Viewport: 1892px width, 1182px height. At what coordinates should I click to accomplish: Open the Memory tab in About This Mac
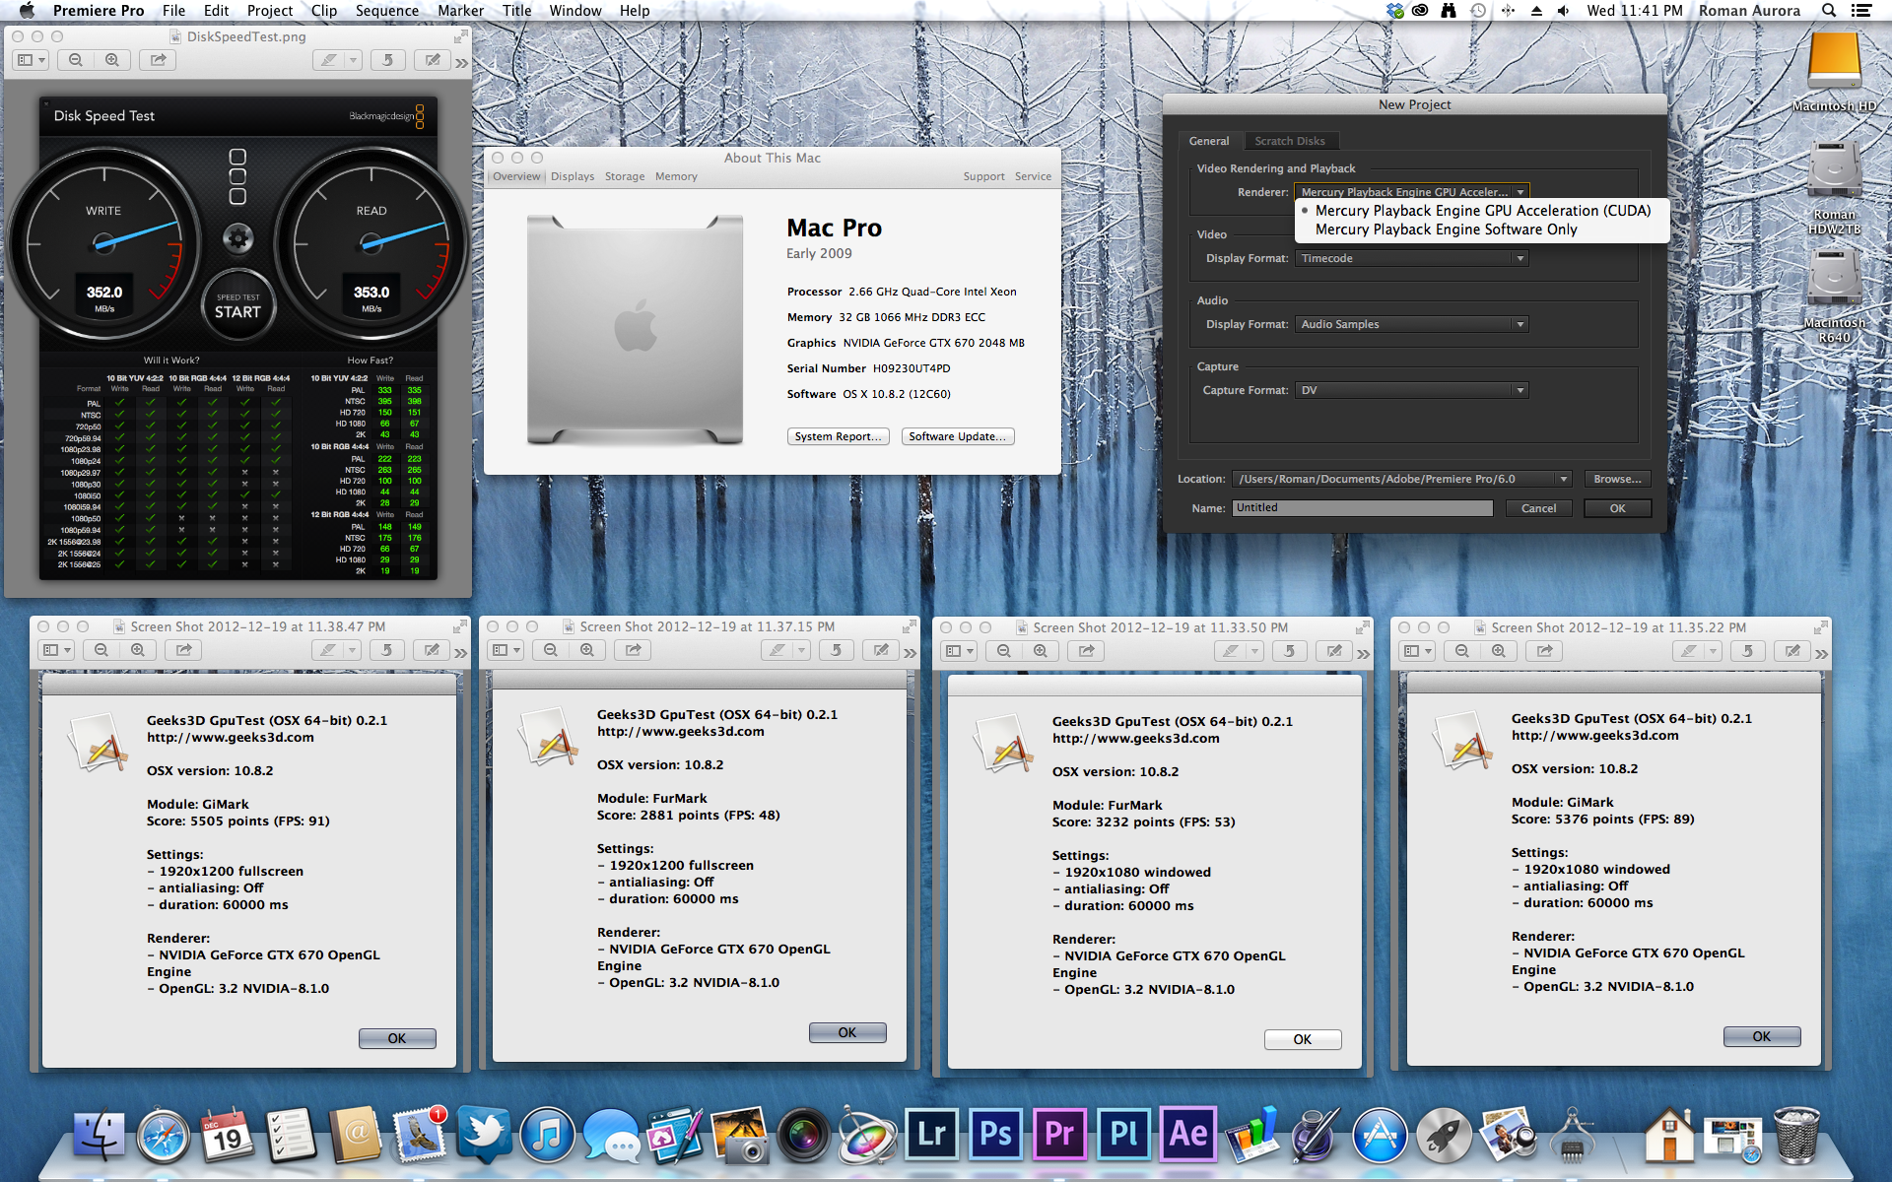[676, 176]
